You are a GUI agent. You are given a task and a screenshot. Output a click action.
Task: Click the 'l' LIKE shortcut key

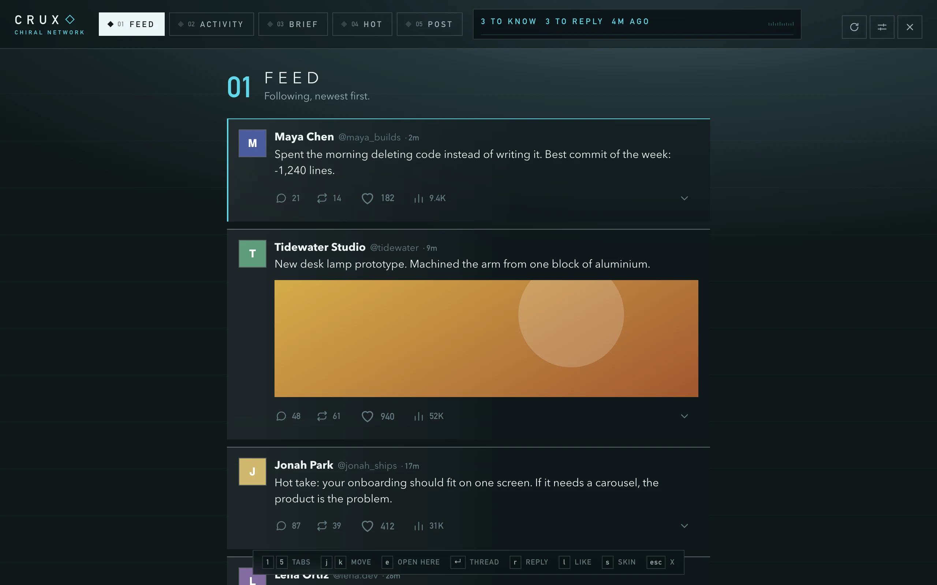(564, 562)
